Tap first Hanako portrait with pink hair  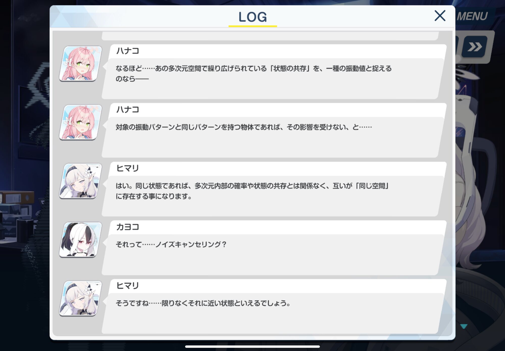[x=81, y=63]
